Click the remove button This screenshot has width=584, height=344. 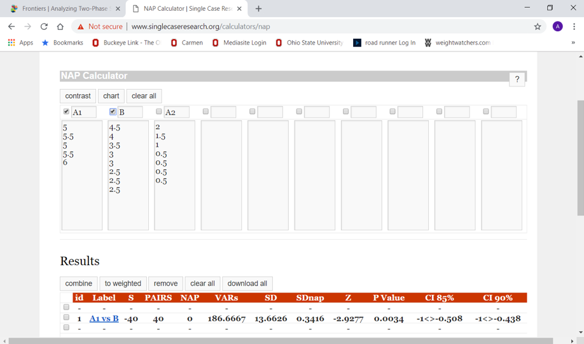166,284
